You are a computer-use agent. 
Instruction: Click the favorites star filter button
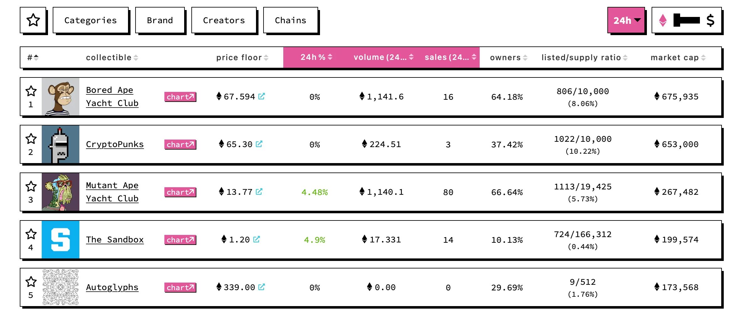point(33,20)
